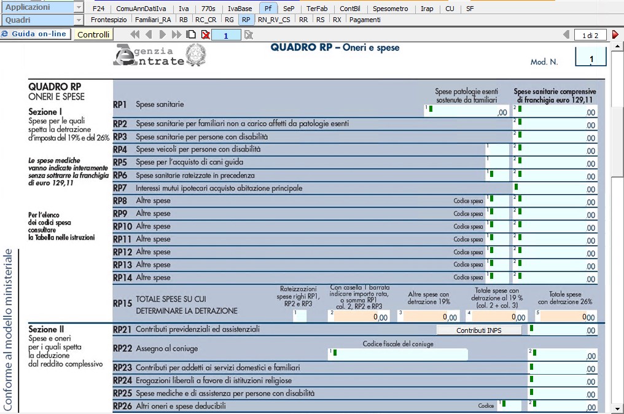Image resolution: width=624 pixels, height=414 pixels.
Task: Click RP22 assegno al coniuge amount field
Action: (x=563, y=354)
